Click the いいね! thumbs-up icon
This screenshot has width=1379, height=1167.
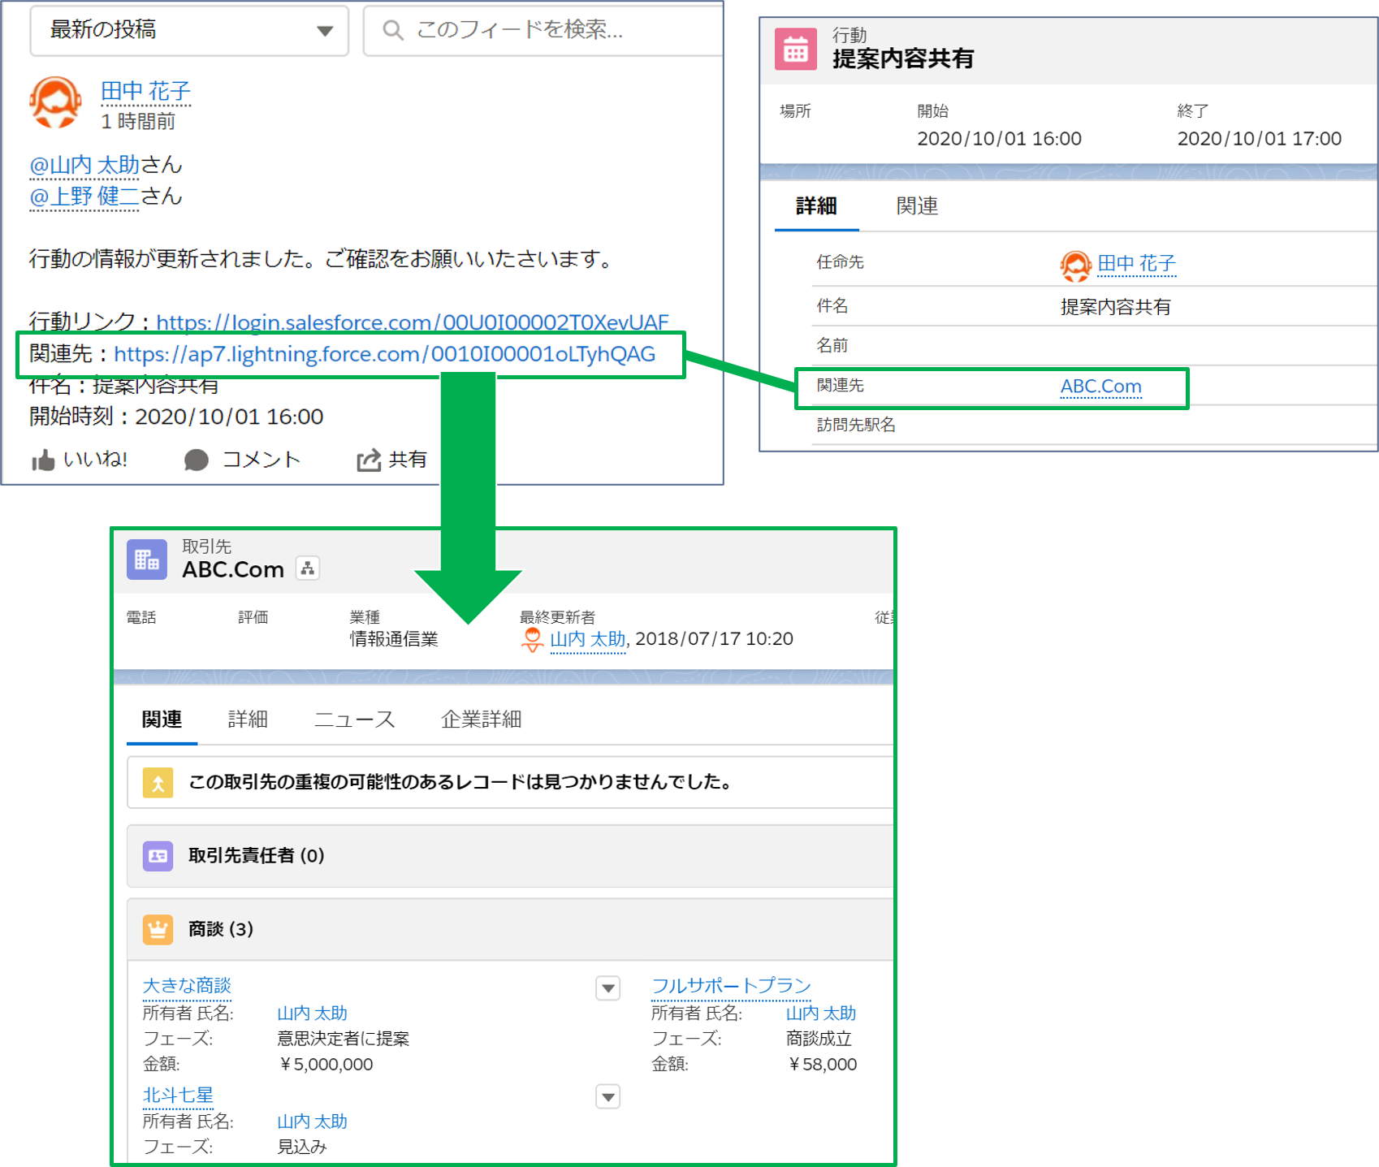[43, 460]
